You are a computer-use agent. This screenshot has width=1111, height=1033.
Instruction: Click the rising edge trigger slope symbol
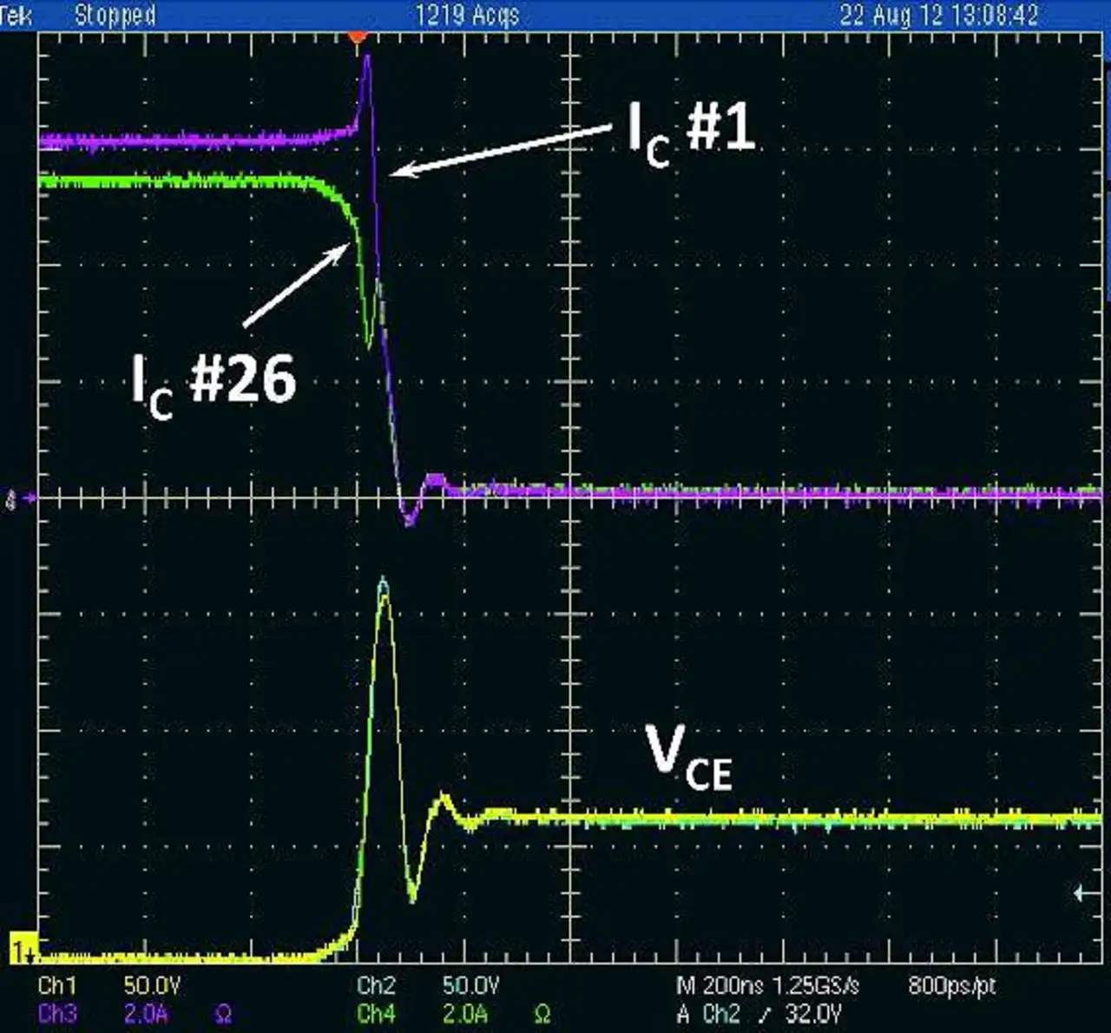[765, 1014]
